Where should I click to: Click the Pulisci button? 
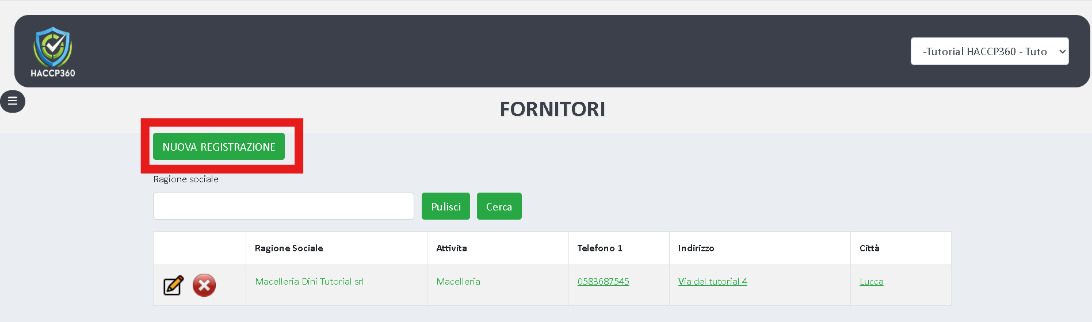(445, 206)
